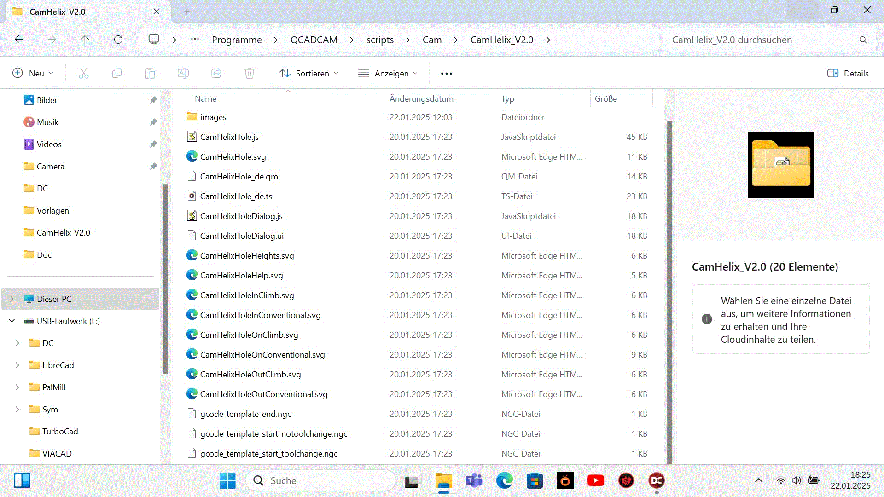The height and width of the screenshot is (497, 884).
Task: Go up one folder level
Action: 85,40
